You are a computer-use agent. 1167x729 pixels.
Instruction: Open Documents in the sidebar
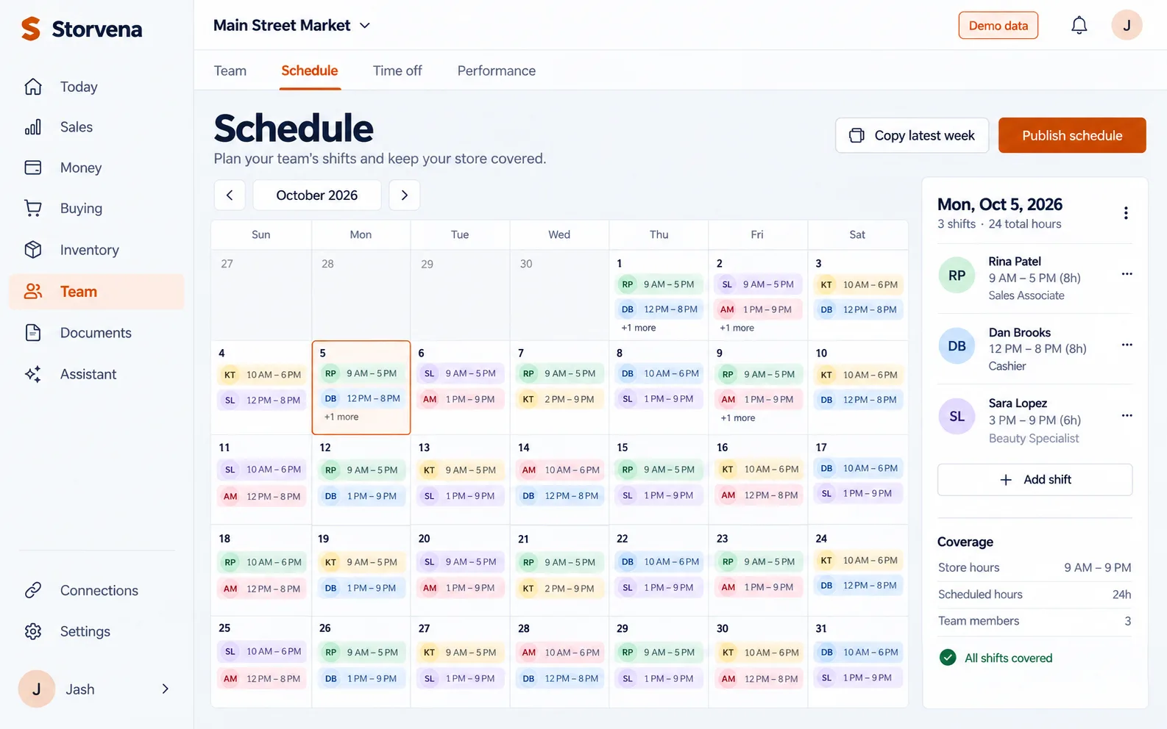point(96,333)
